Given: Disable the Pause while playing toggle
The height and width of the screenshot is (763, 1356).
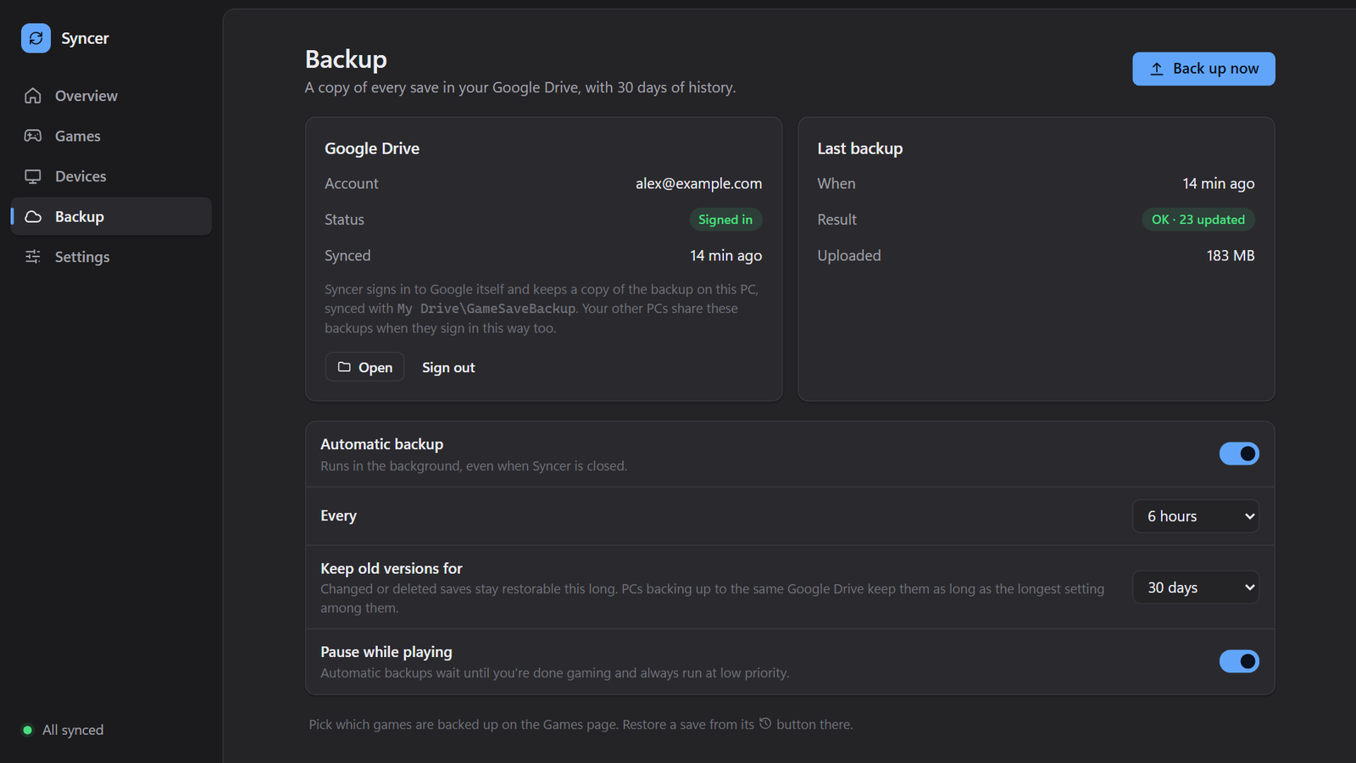Looking at the screenshot, I should [1239, 661].
